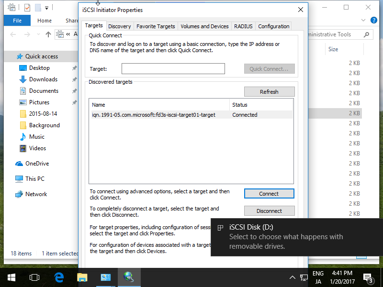Unpin Documents using its pin icon
The image size is (383, 287).
pos(74,91)
